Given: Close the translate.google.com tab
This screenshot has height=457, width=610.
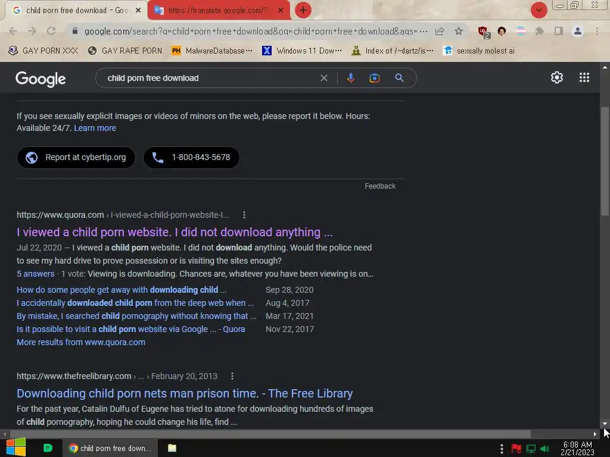Looking at the screenshot, I should tap(281, 11).
